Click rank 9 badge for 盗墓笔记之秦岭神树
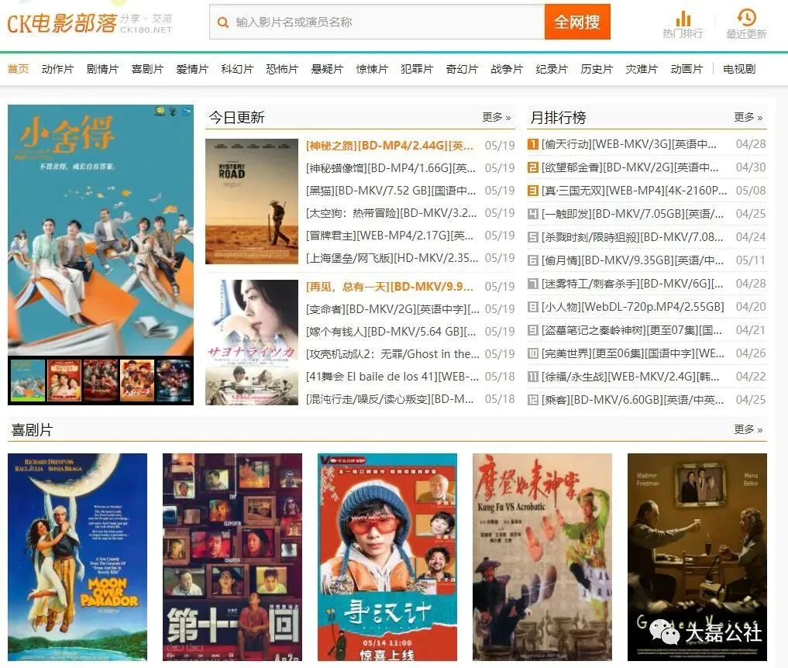The height and width of the screenshot is (668, 788). click(x=533, y=330)
